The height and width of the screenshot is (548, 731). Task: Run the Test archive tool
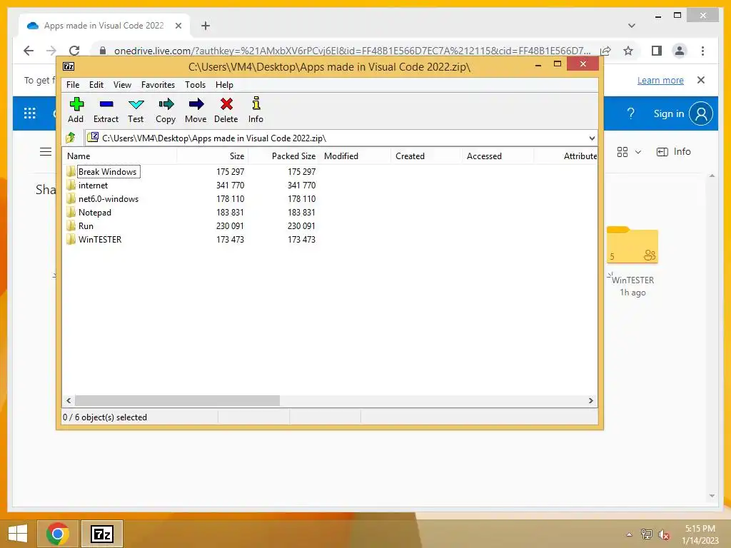(136, 109)
